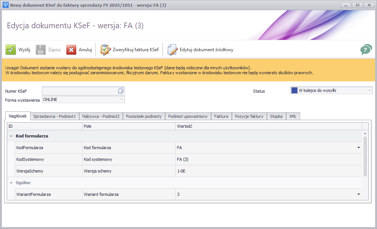
Task: Collapse the Ogólne group
Action: point(11,183)
